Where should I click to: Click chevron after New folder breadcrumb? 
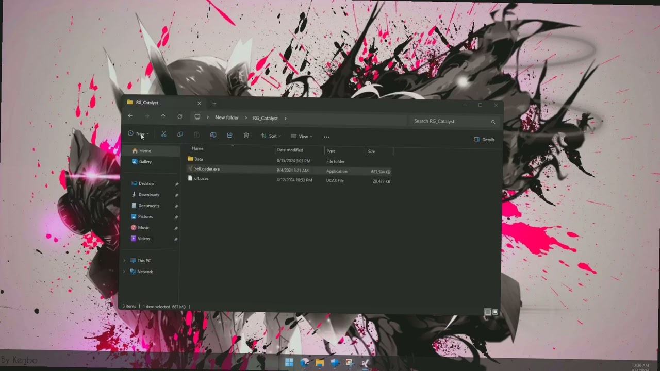246,118
